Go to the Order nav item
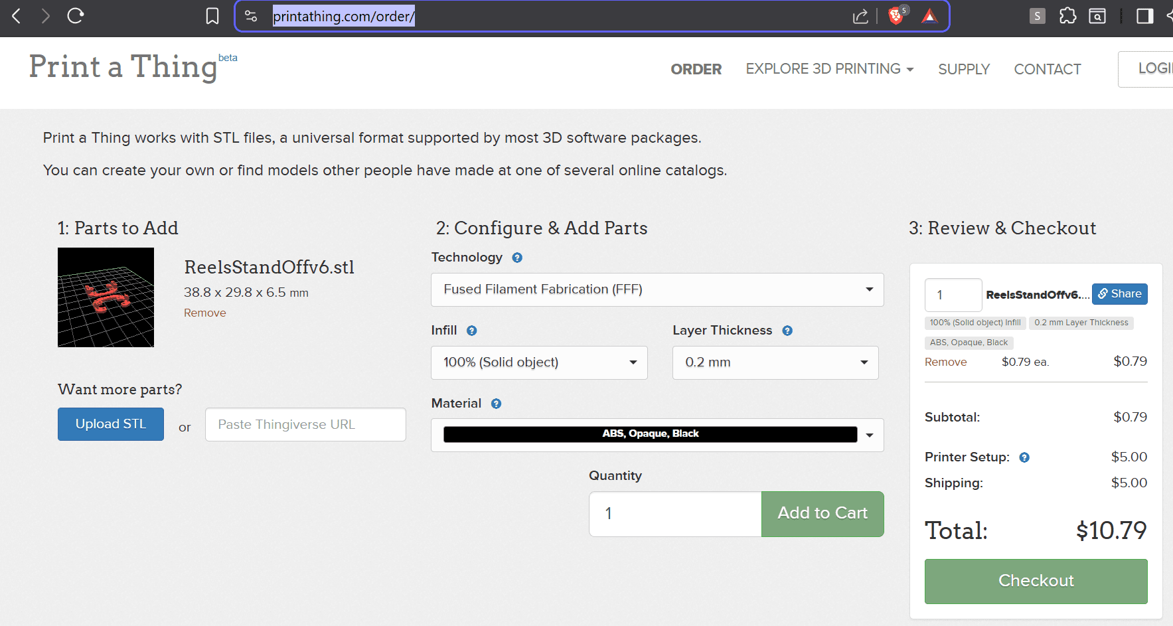The width and height of the screenshot is (1173, 626). pyautogui.click(x=696, y=69)
